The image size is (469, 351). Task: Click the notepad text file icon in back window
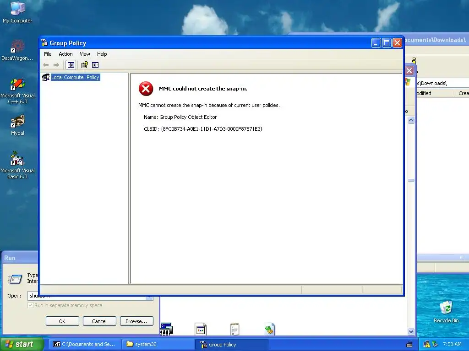coord(235,329)
